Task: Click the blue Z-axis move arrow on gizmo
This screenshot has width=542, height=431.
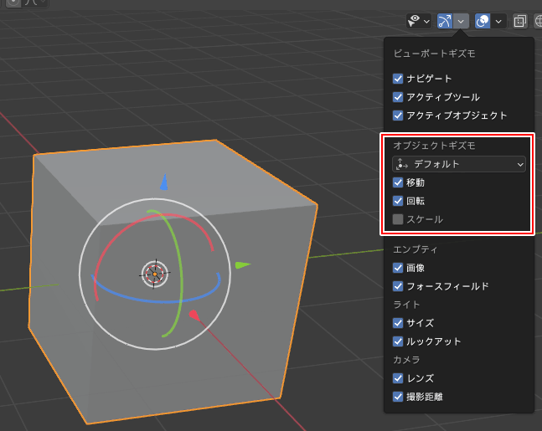Action: 164,182
